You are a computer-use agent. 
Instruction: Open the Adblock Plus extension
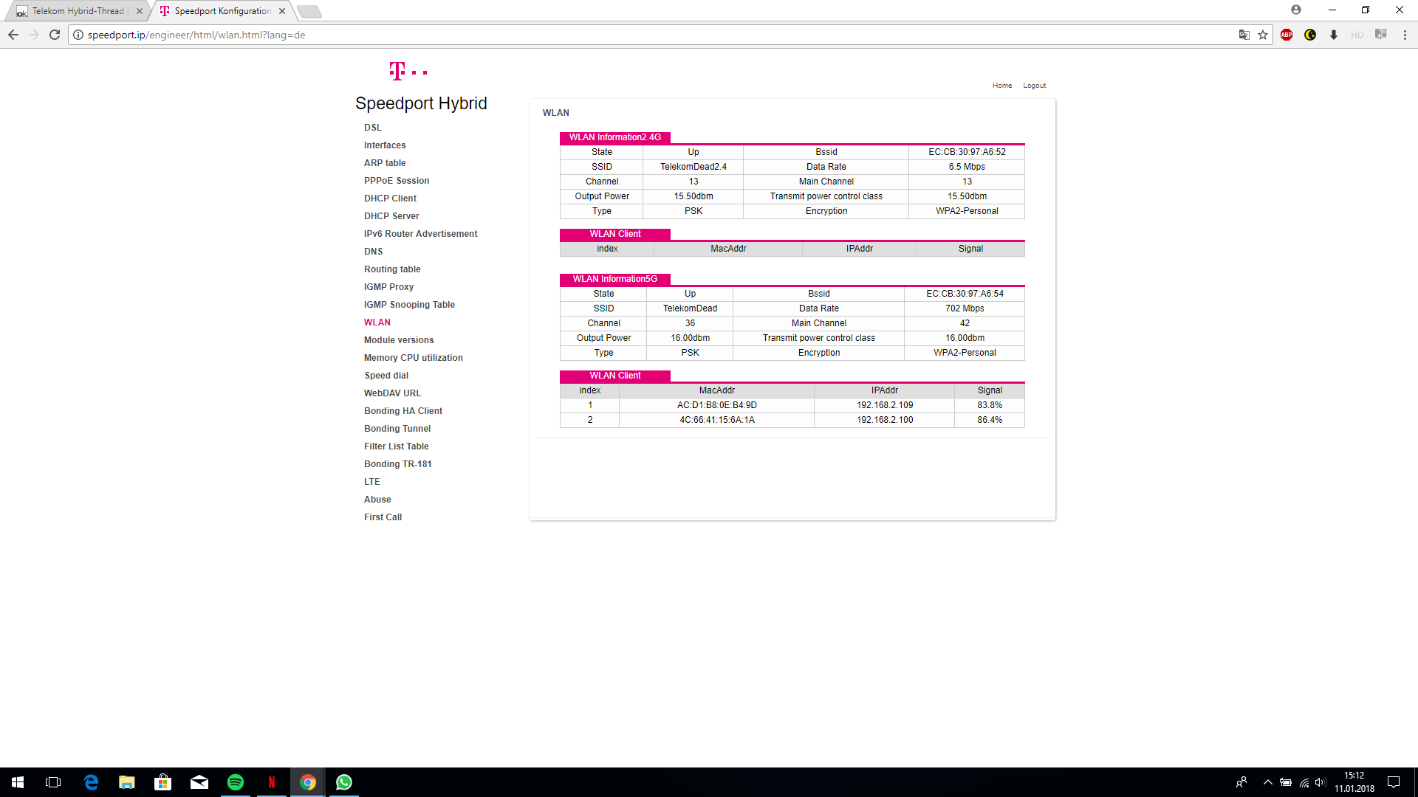point(1287,35)
